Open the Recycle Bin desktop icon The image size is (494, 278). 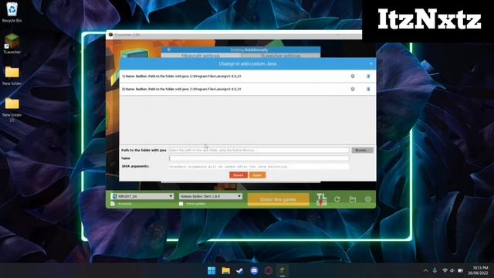pyautogui.click(x=12, y=12)
